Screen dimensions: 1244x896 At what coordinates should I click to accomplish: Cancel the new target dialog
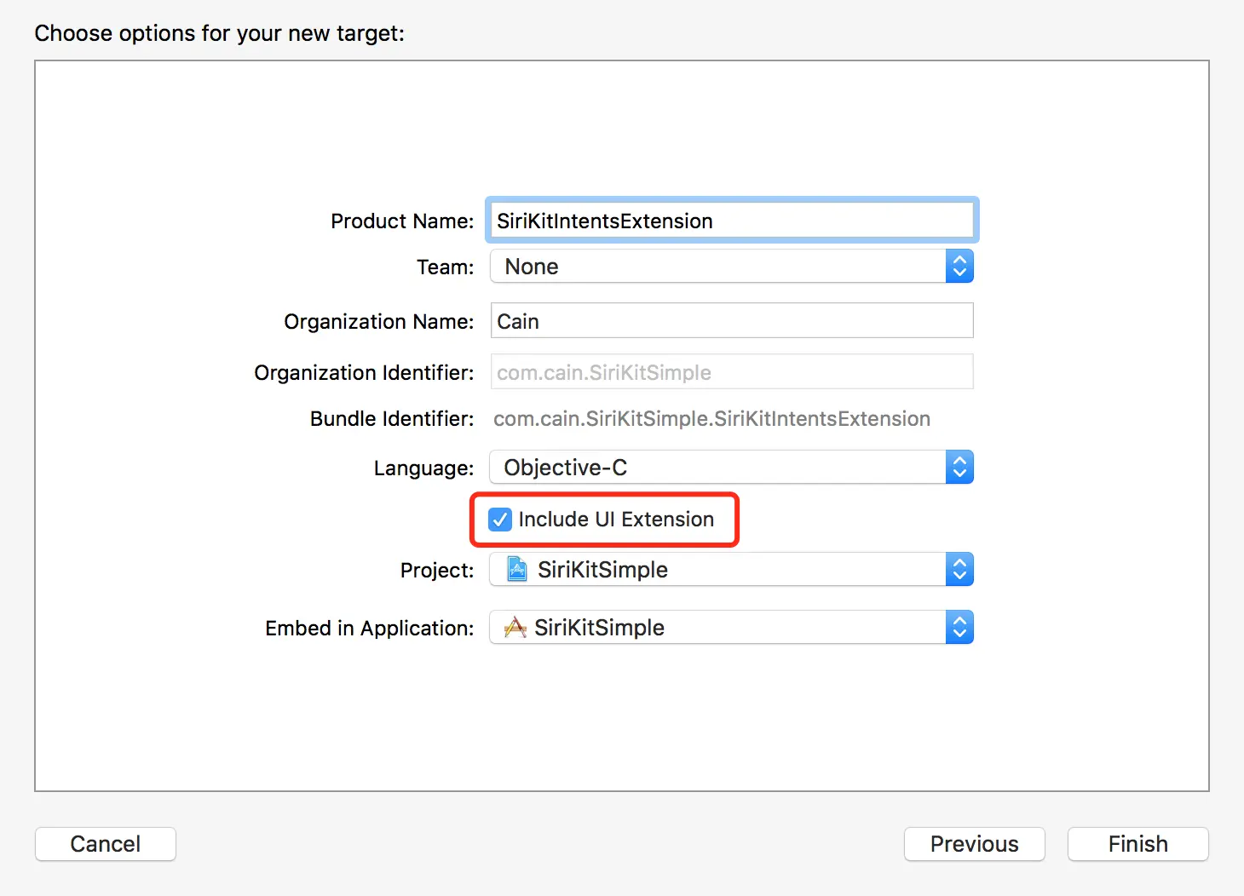tap(106, 844)
